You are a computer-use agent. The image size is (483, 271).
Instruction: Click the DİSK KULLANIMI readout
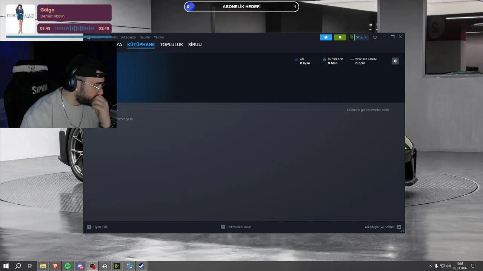point(364,61)
